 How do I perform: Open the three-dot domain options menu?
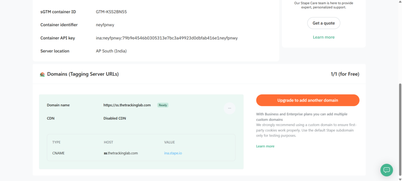(x=229, y=108)
